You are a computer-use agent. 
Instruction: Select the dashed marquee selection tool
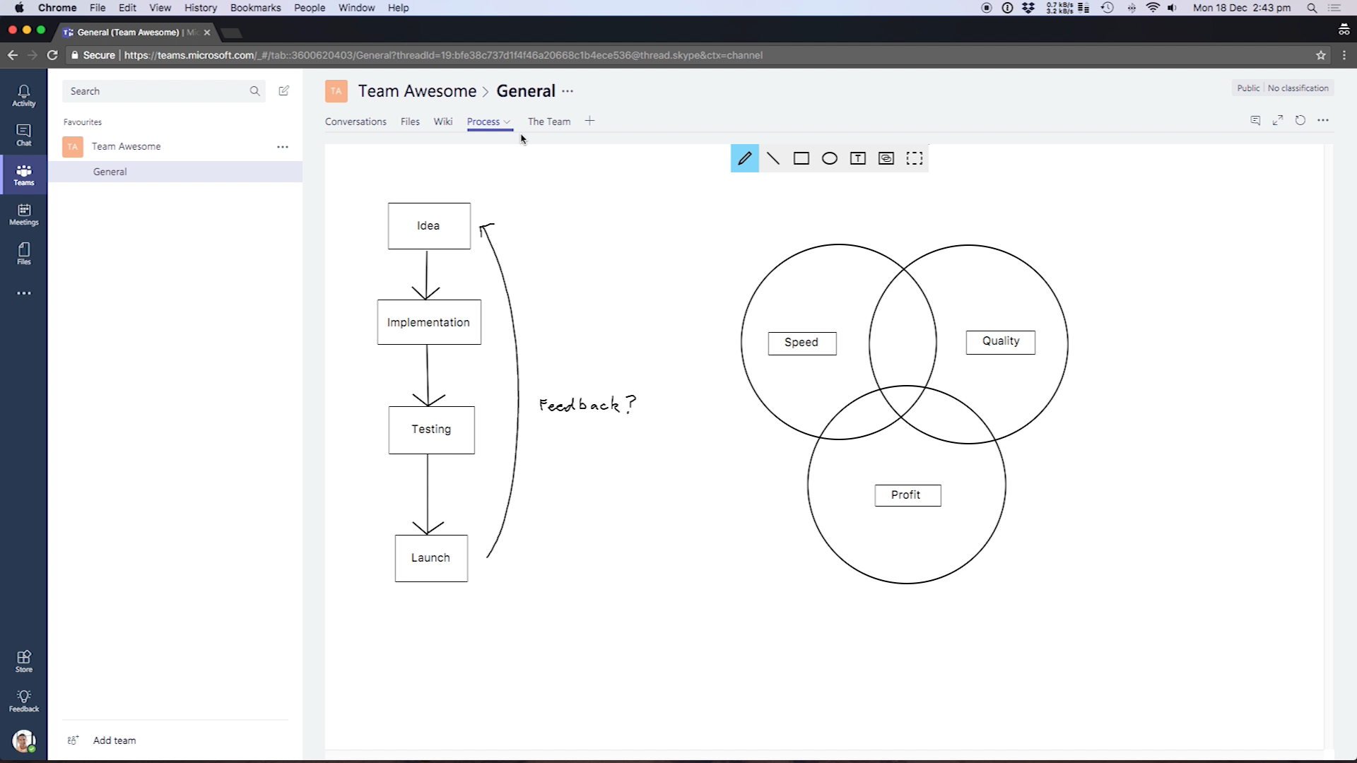(x=914, y=158)
